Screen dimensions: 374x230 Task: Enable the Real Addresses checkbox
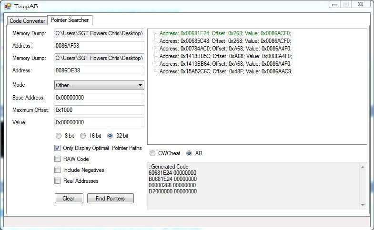point(58,181)
